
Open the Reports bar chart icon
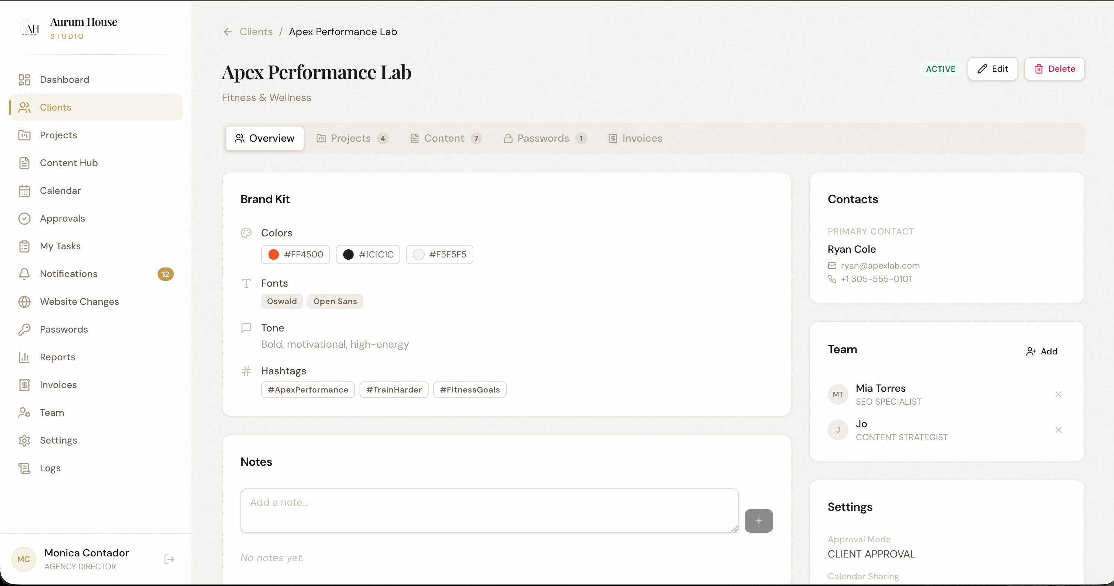pos(25,357)
